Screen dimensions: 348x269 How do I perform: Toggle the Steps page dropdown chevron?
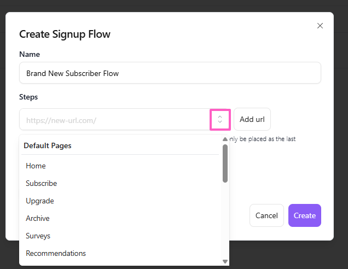[220, 119]
